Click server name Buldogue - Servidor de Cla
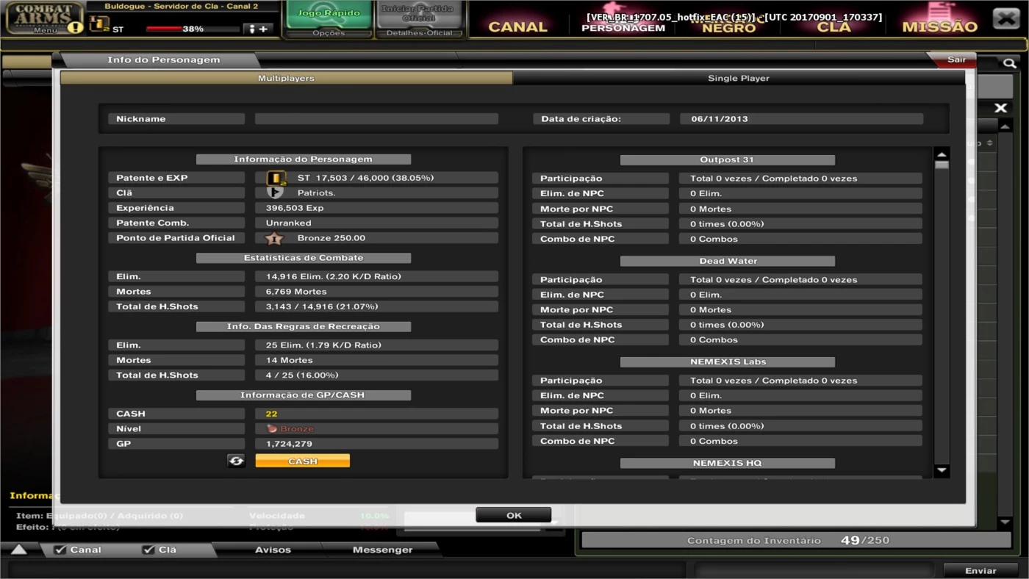This screenshot has width=1029, height=579. point(181,6)
